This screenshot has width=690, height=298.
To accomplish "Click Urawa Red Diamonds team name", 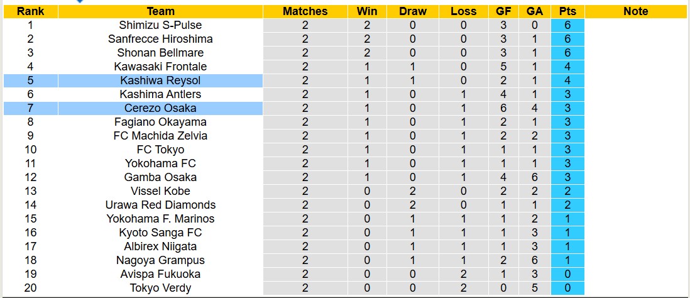I will pyautogui.click(x=160, y=205).
